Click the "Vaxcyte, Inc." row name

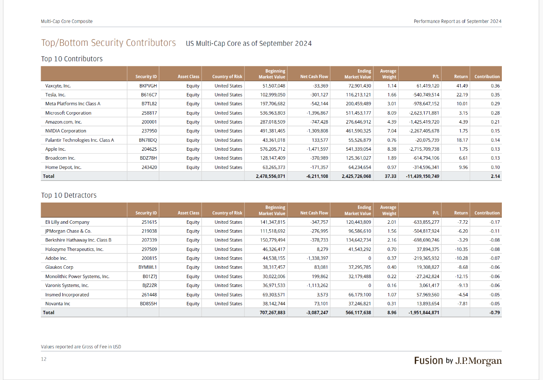click(58, 86)
